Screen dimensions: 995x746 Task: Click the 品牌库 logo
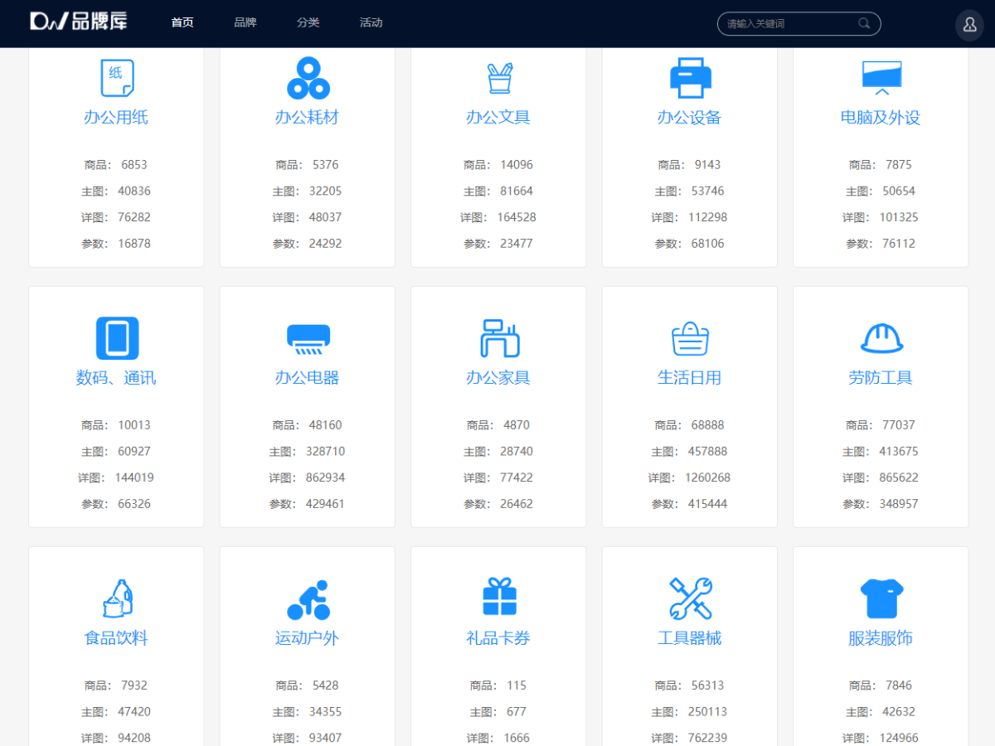click(x=79, y=22)
